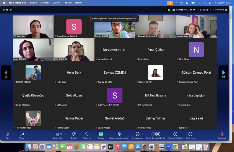Open Düzenle menu in menu bar
Viewport: 234px width, 152px height.
[56, 3]
